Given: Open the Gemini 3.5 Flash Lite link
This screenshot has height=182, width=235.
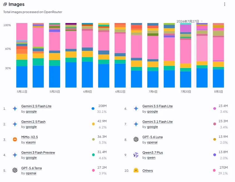Looking at the screenshot, I should tap(157, 106).
